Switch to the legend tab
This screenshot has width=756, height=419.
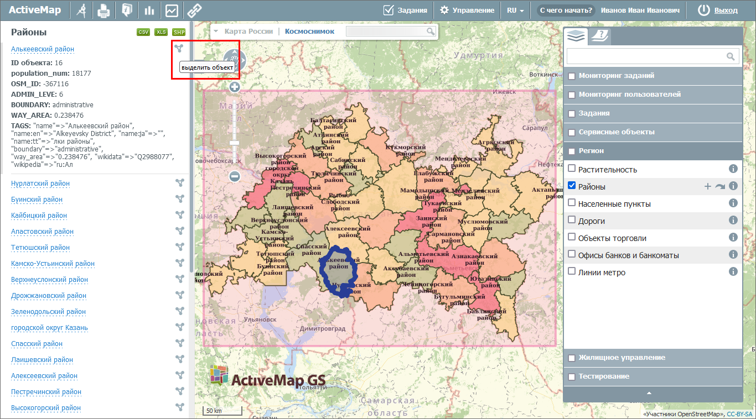[599, 36]
